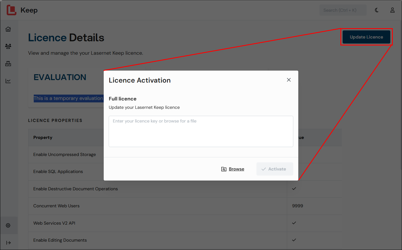Click the highlighted temporary evaluation text
Screen dimensions: 402x250
coord(69,98)
